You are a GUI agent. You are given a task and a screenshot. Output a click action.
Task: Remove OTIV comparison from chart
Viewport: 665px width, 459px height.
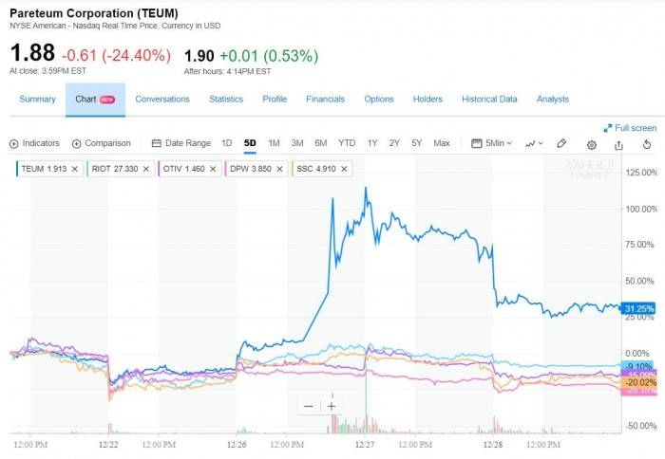click(x=213, y=169)
